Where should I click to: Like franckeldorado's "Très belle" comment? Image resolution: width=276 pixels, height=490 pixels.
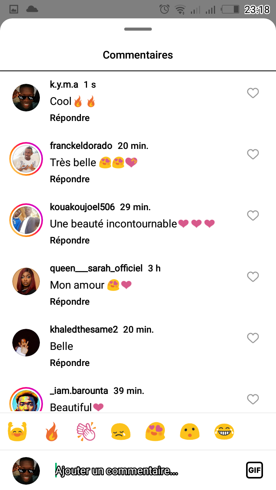(253, 154)
